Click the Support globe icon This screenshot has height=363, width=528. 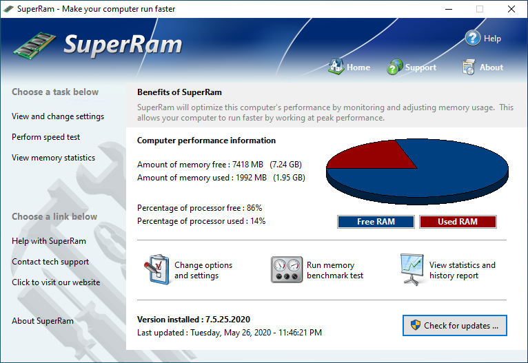coord(395,67)
